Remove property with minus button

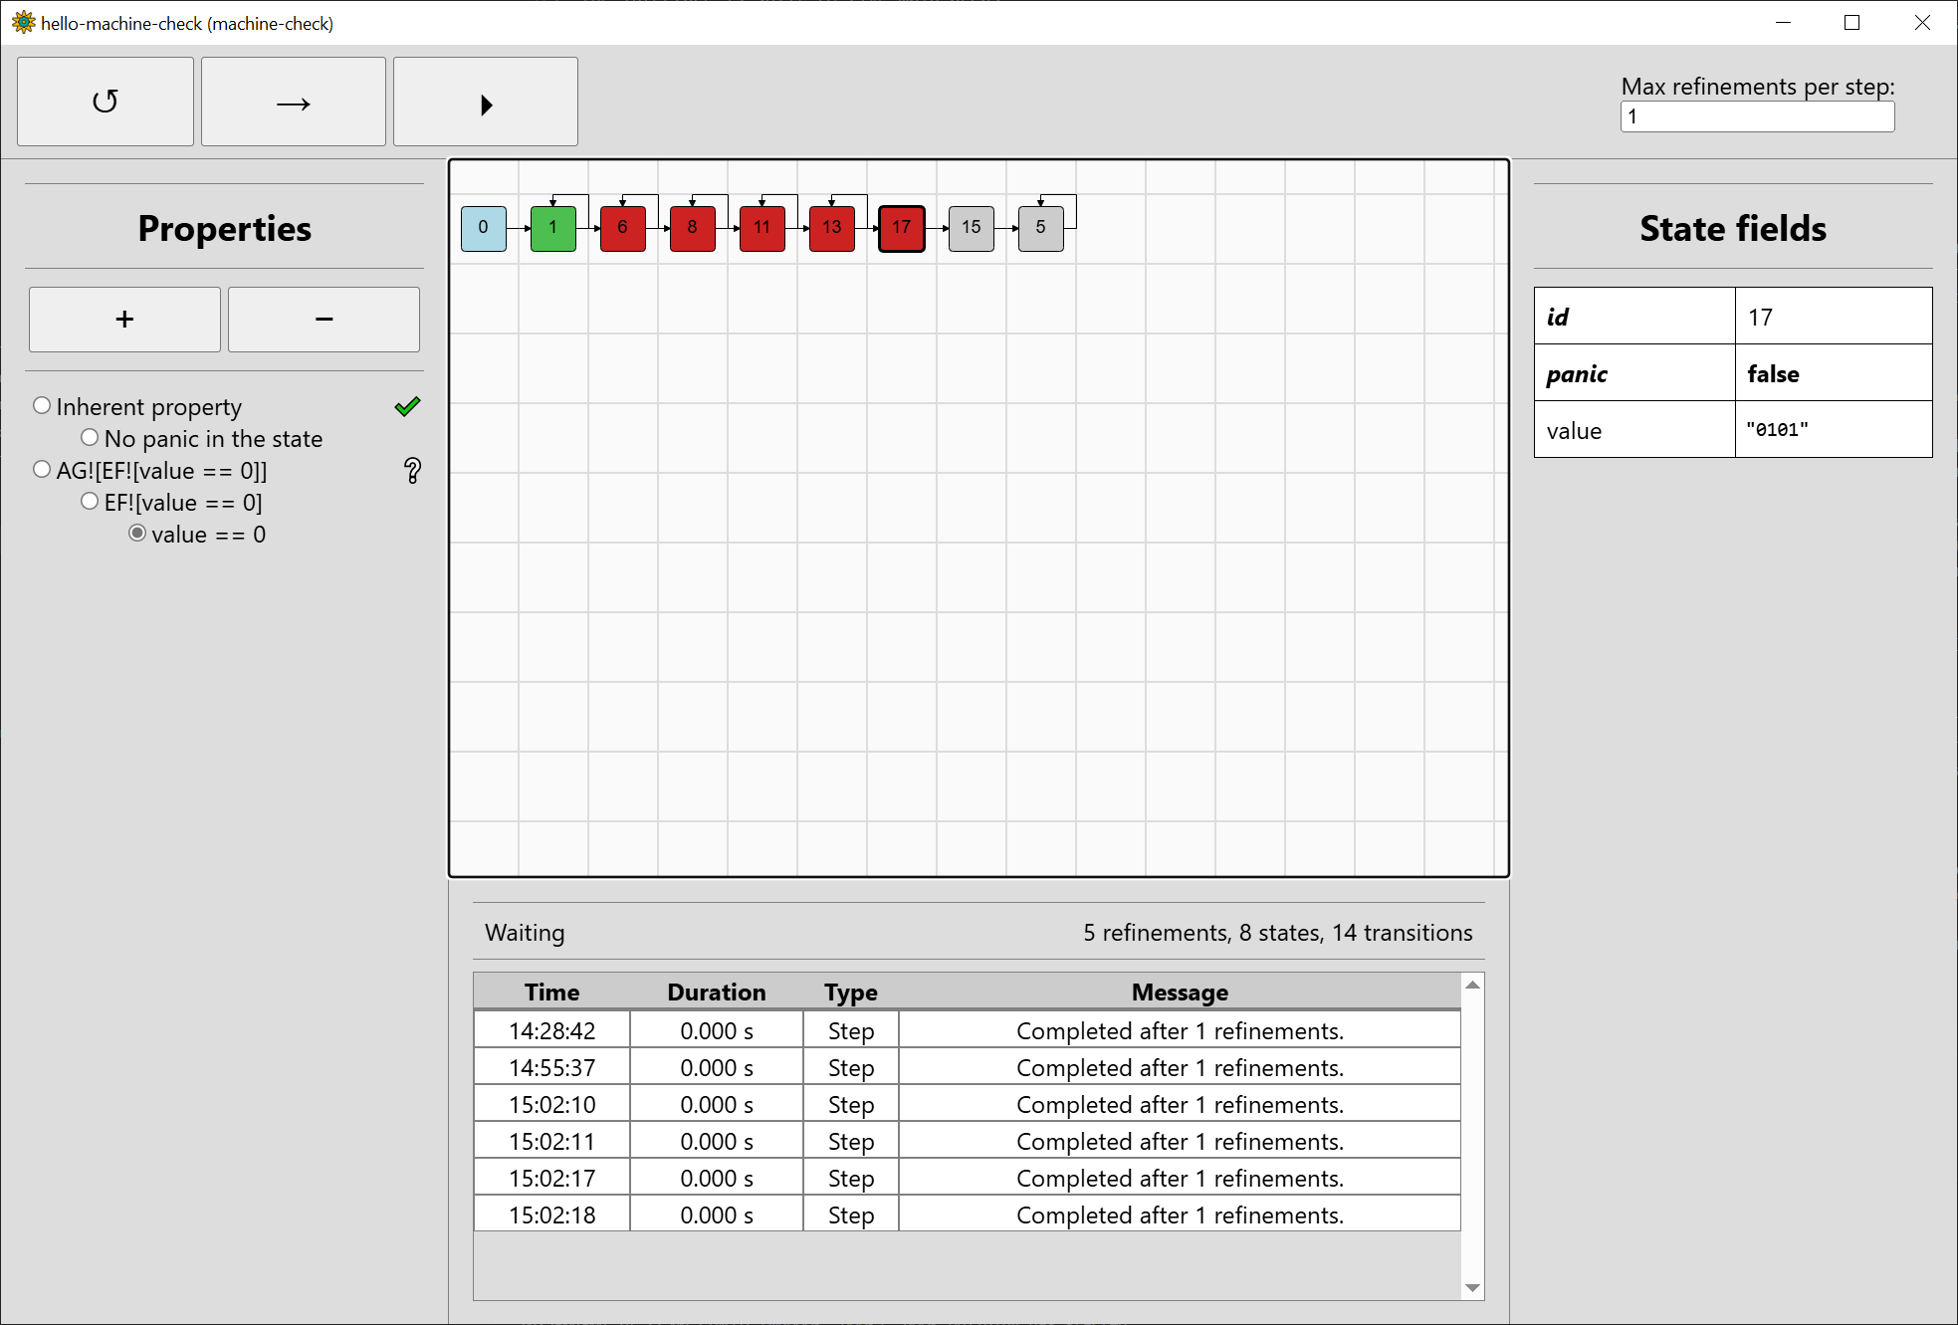(324, 320)
